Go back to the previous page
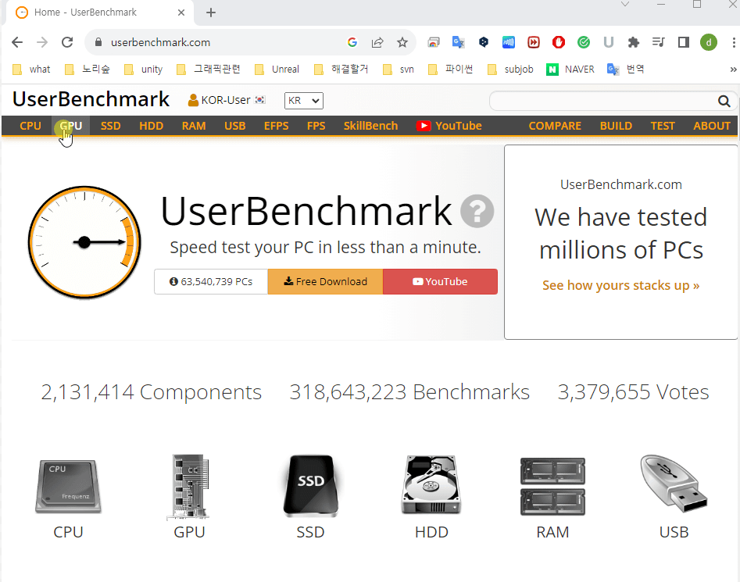Image resolution: width=740 pixels, height=582 pixels. point(17,42)
